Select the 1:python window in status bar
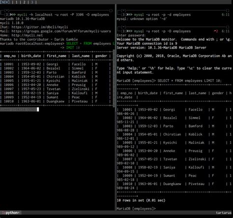233x218 pixels. pos(10,213)
